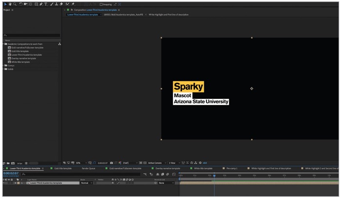Select White title template in Project list
The image size is (341, 199).
click(20, 62)
